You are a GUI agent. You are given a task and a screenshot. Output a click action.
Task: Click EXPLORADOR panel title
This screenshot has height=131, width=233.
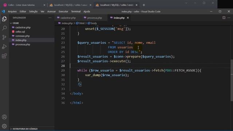point(19,18)
